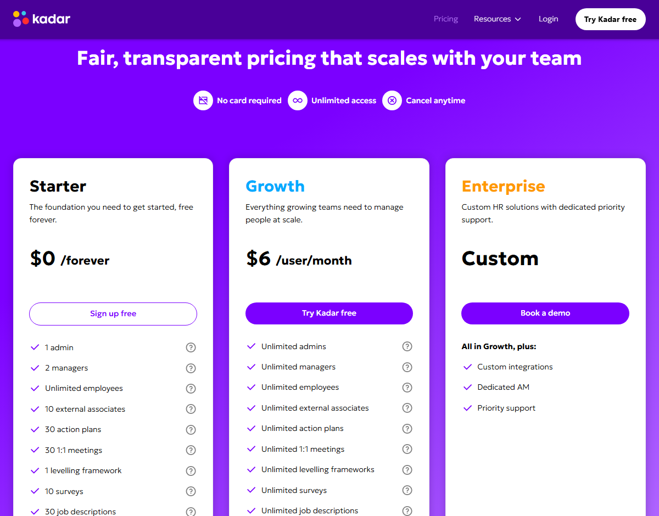Click the 'No card required' card icon

coord(203,100)
